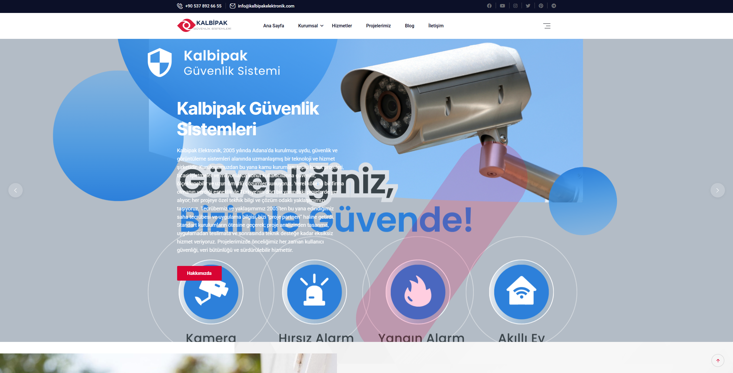The width and height of the screenshot is (733, 373).
Task: Navigate to Projelerimiz page
Action: (378, 26)
